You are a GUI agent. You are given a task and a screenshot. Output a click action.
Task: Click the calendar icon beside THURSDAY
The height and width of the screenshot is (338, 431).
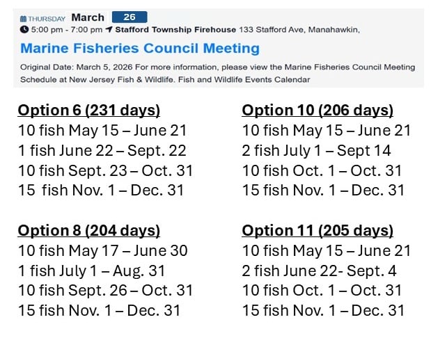click(24, 19)
